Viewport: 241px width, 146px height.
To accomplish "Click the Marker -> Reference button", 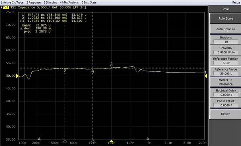I will pyautogui.click(x=226, y=82).
